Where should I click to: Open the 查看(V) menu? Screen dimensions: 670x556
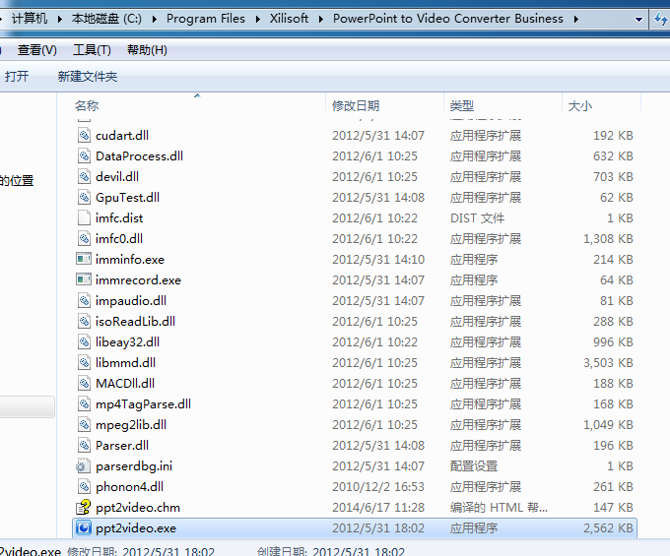[37, 50]
